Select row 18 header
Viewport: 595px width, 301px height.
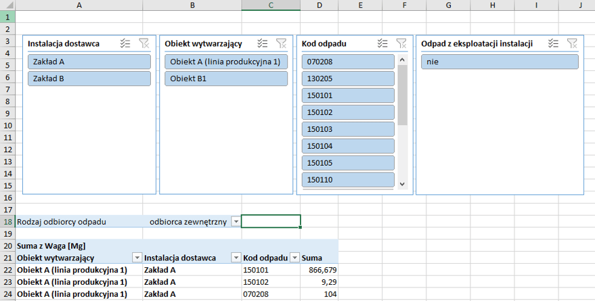coord(7,221)
